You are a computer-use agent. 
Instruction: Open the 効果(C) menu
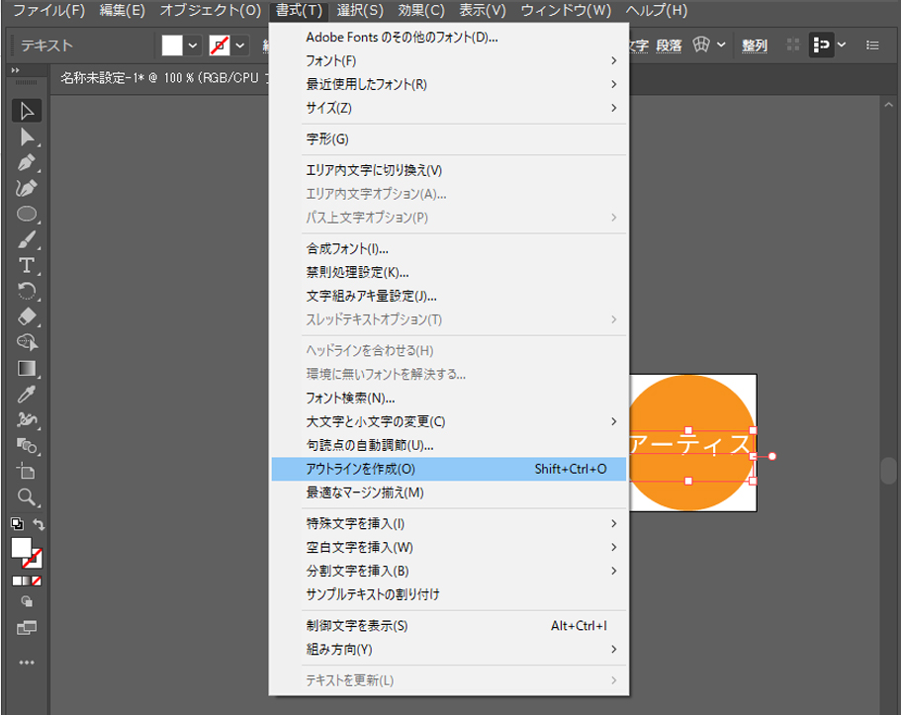tap(421, 10)
